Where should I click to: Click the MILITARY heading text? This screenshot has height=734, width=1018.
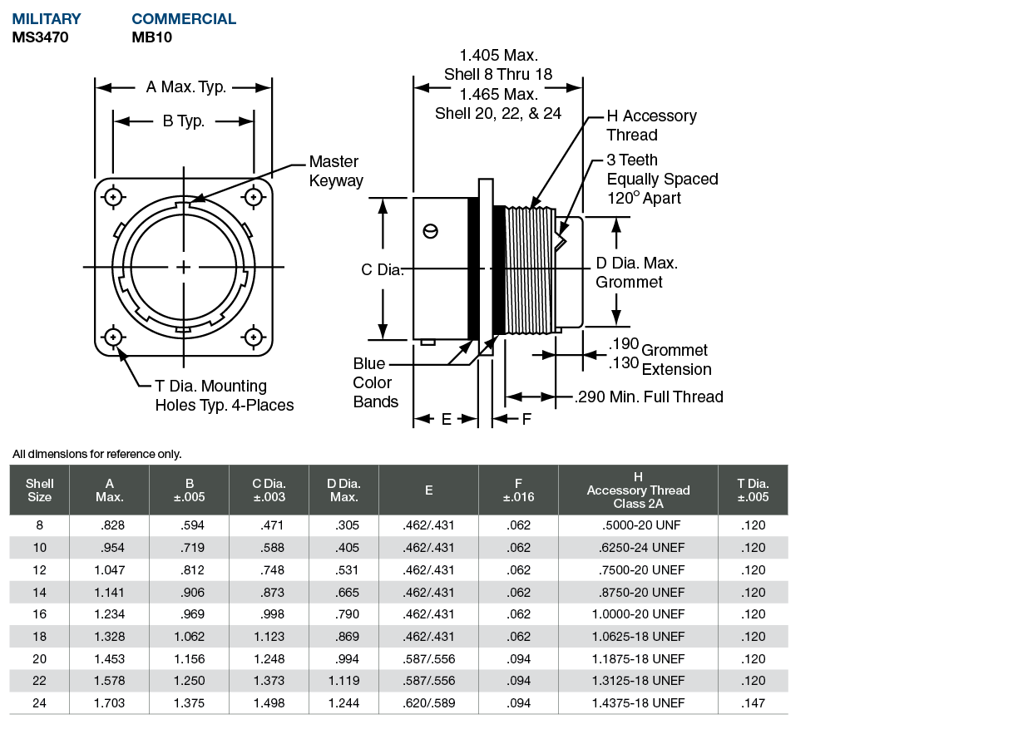click(x=47, y=18)
